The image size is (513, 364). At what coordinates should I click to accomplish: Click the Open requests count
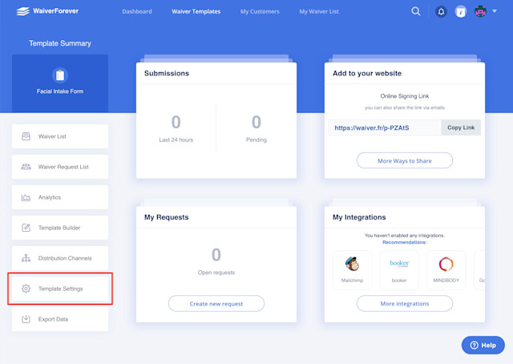point(216,255)
